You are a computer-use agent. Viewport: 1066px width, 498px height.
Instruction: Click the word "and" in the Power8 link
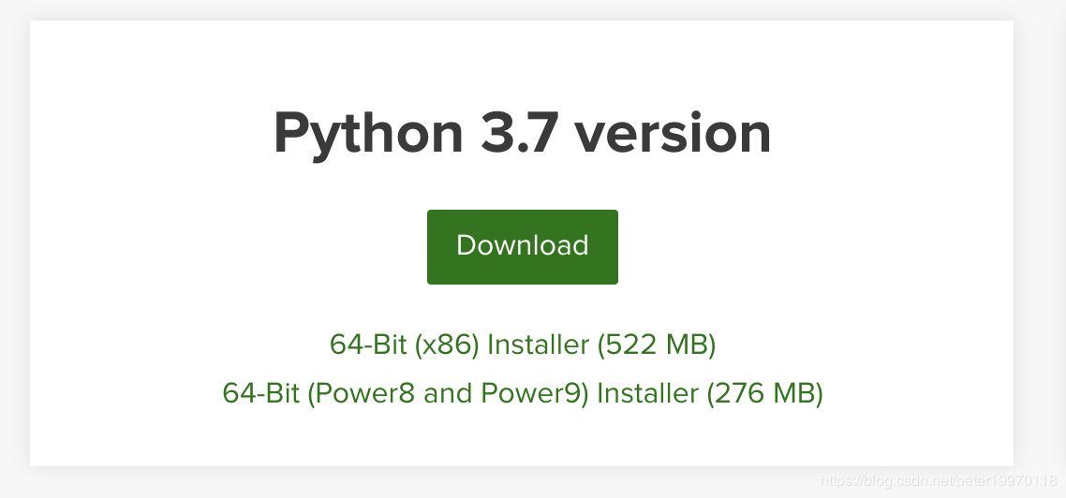(449, 393)
